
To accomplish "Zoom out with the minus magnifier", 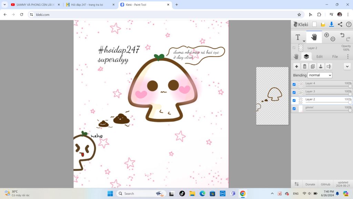I will (x=333, y=39).
